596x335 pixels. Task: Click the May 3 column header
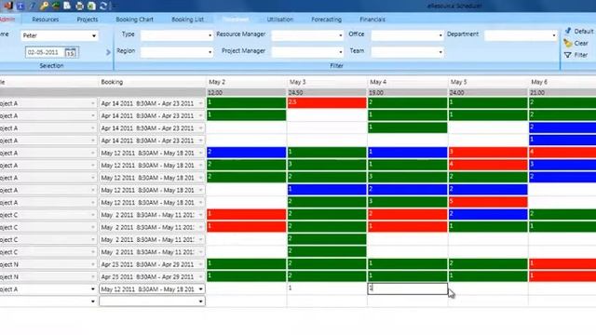[327, 82]
